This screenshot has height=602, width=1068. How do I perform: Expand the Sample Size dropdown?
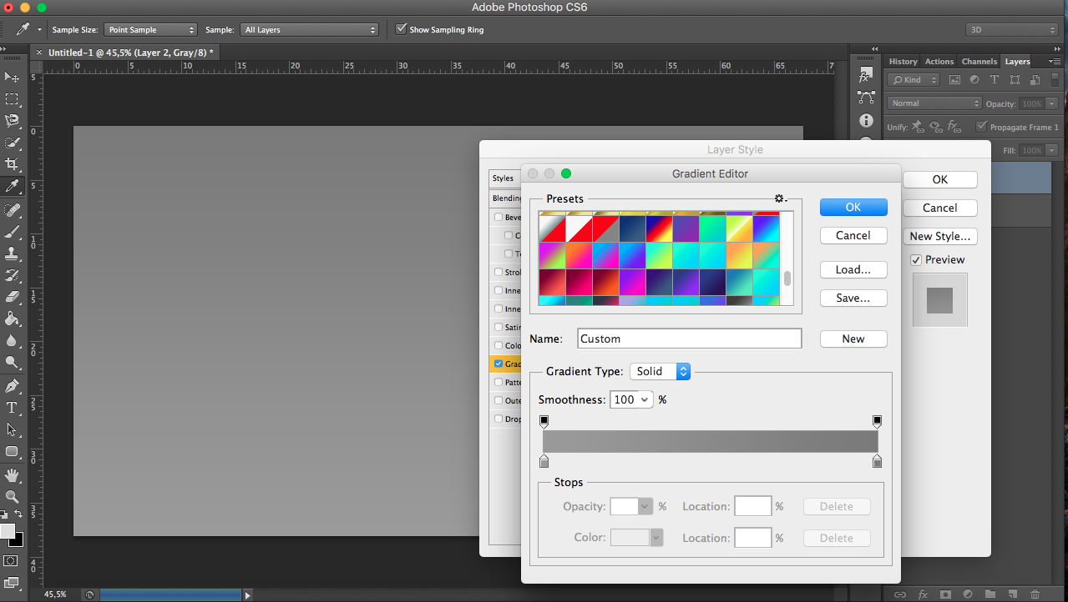(150, 30)
